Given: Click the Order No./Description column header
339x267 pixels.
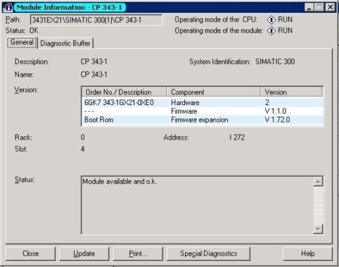Looking at the screenshot, I should (x=124, y=92).
